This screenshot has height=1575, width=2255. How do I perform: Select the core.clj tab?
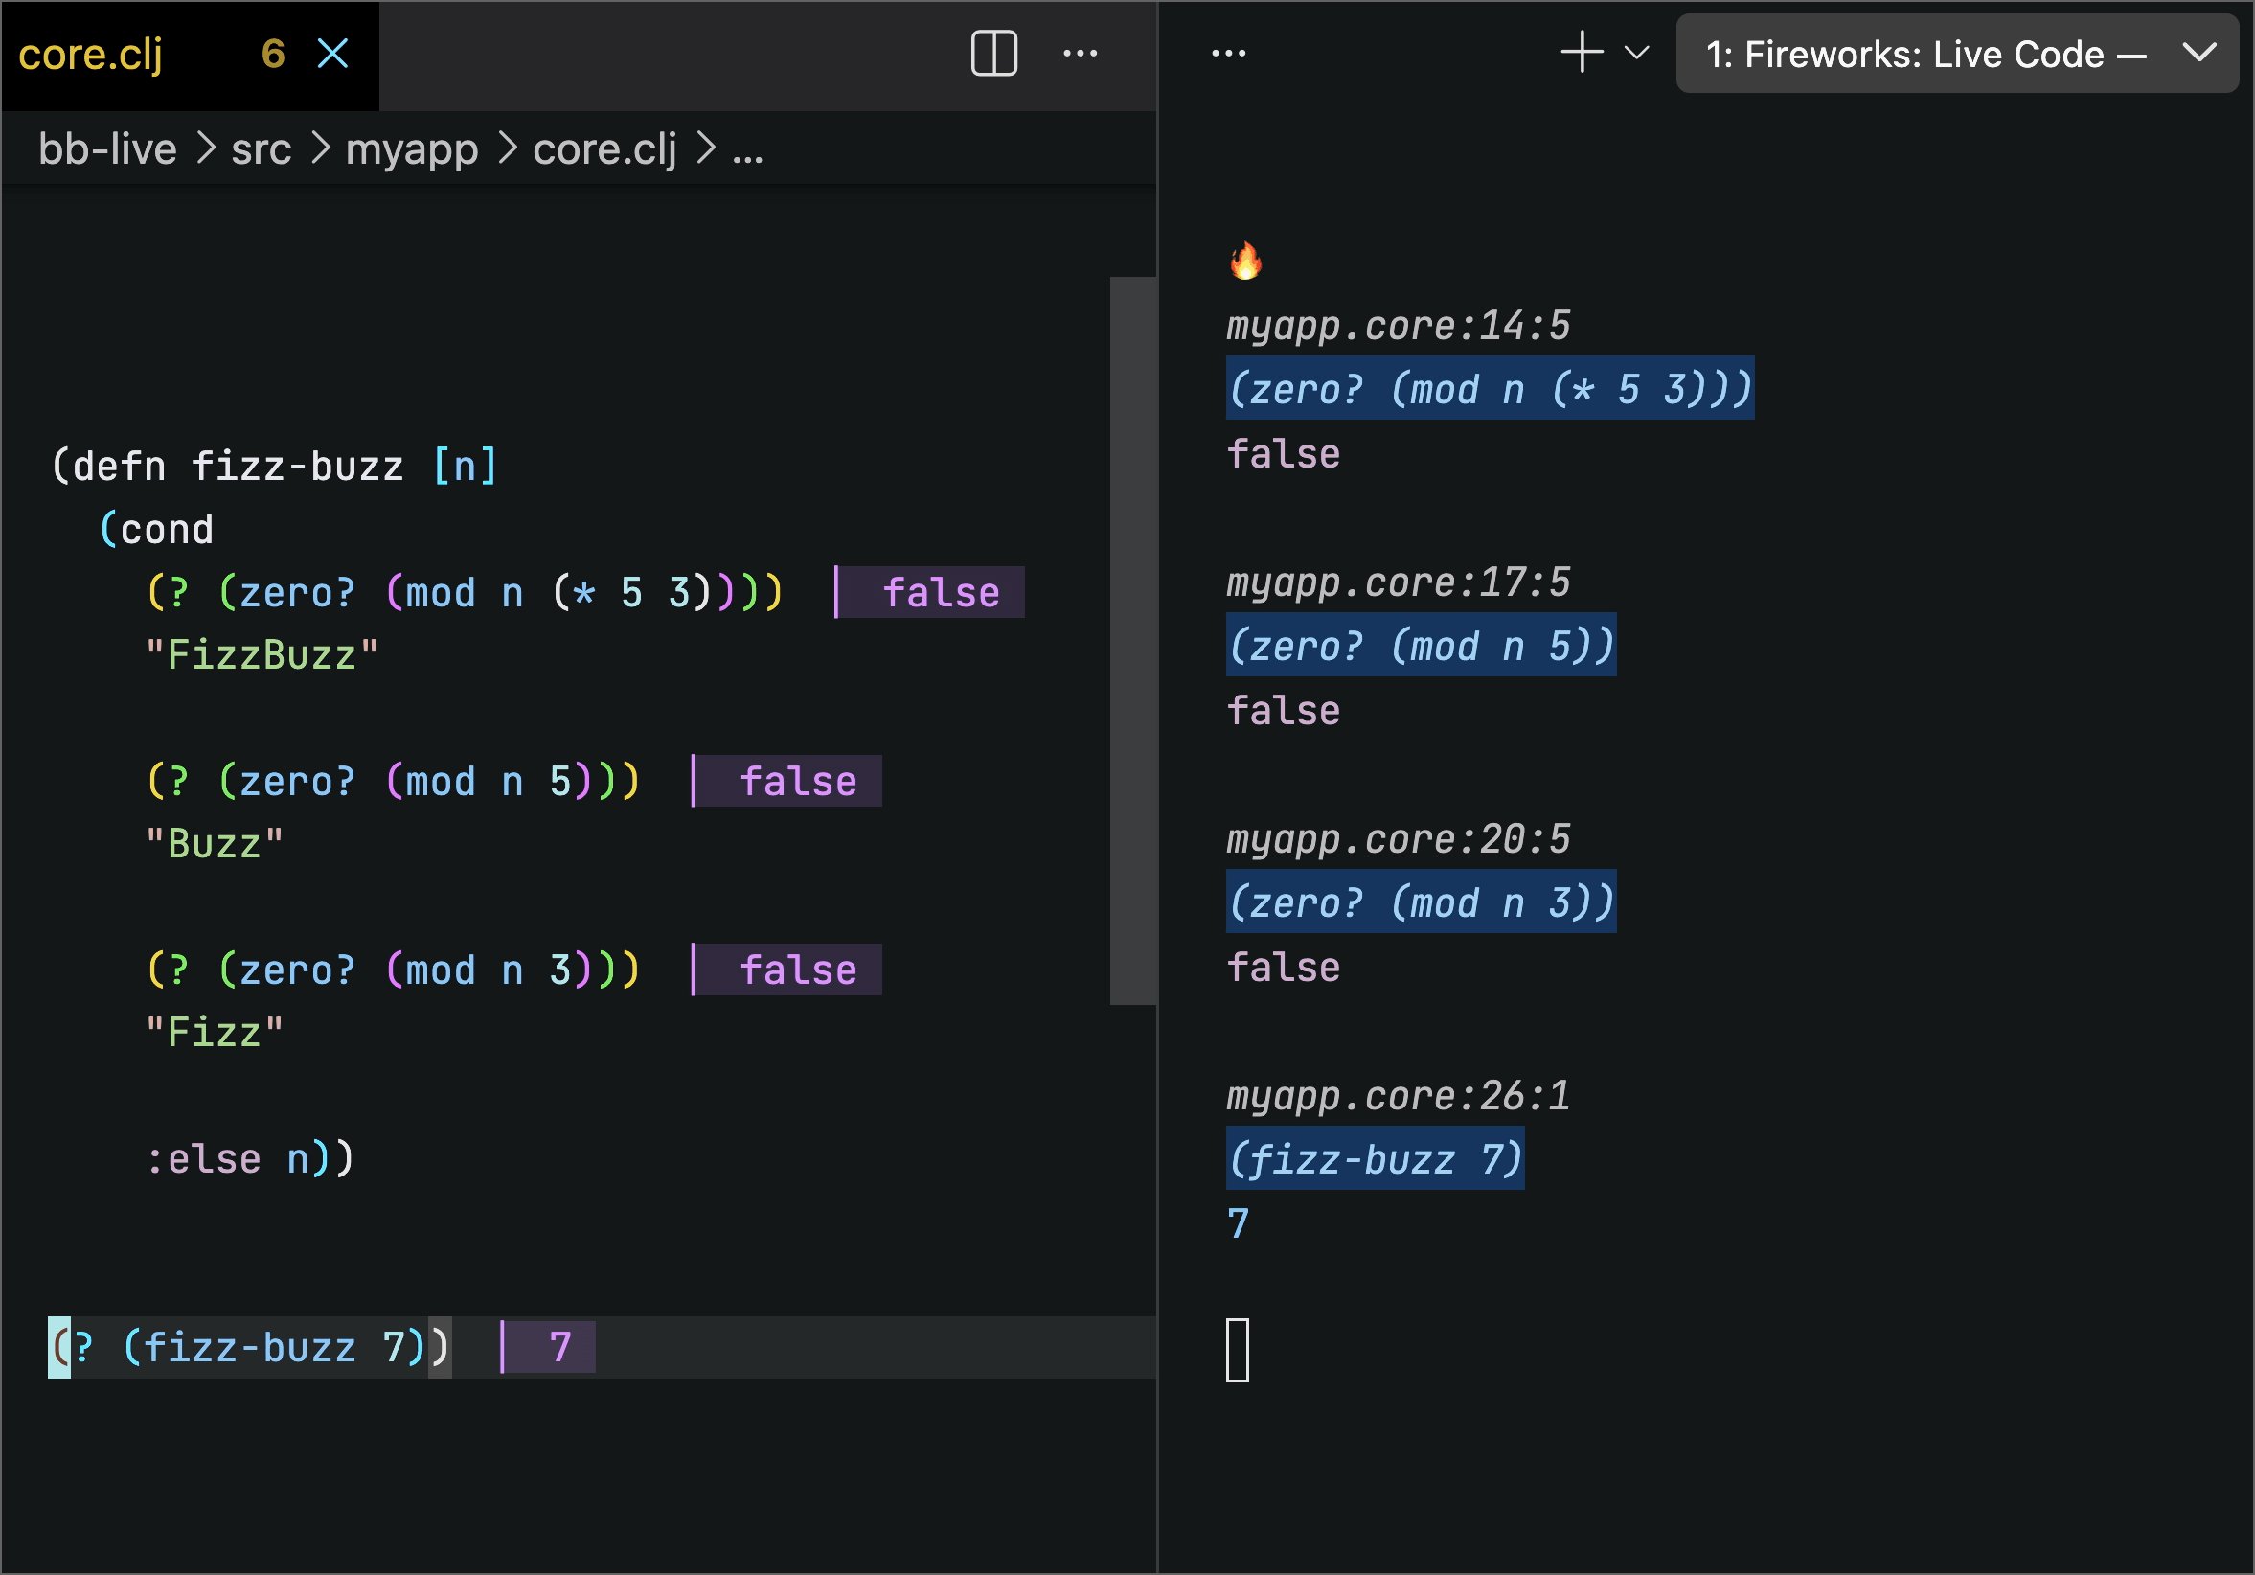190,55
